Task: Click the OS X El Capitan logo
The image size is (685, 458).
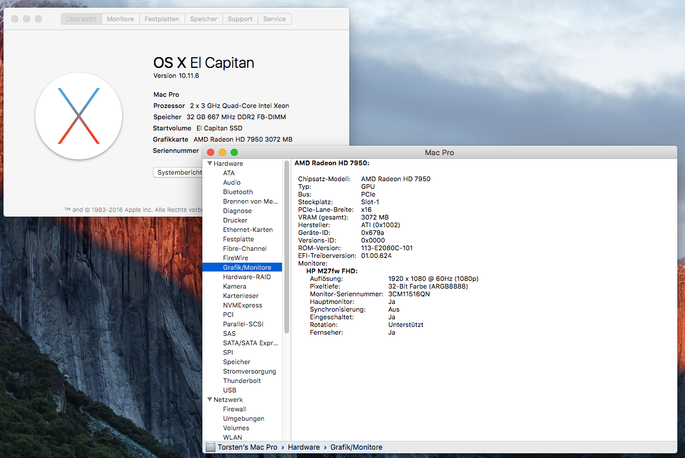Action: (78, 116)
